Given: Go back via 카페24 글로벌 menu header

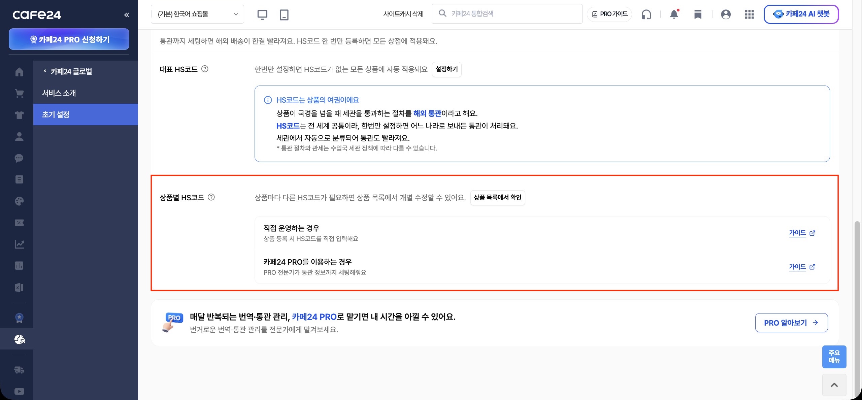Looking at the screenshot, I should (x=71, y=71).
